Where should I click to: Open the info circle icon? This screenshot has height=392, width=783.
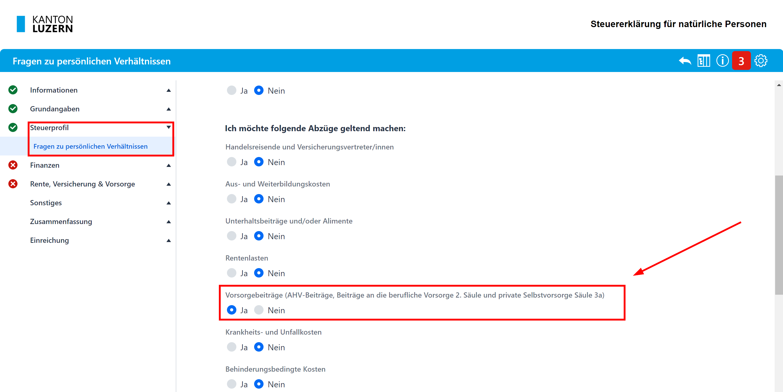[722, 61]
